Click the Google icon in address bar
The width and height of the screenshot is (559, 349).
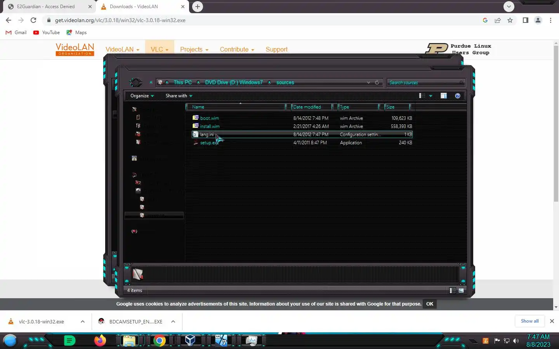(x=485, y=20)
